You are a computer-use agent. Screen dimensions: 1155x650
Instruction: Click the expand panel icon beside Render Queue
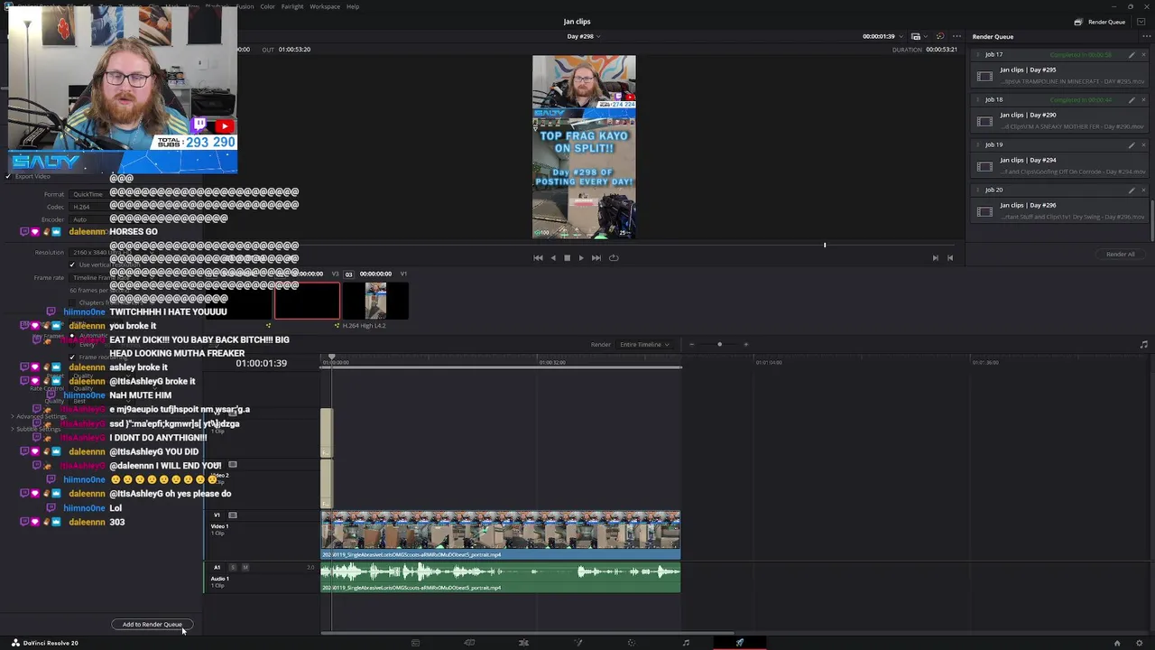point(1141,22)
